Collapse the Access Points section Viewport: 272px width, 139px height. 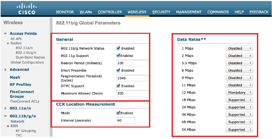click(6, 34)
